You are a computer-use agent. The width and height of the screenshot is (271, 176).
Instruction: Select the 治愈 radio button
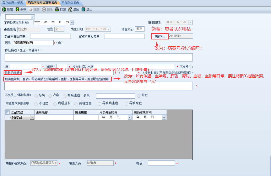(50, 96)
